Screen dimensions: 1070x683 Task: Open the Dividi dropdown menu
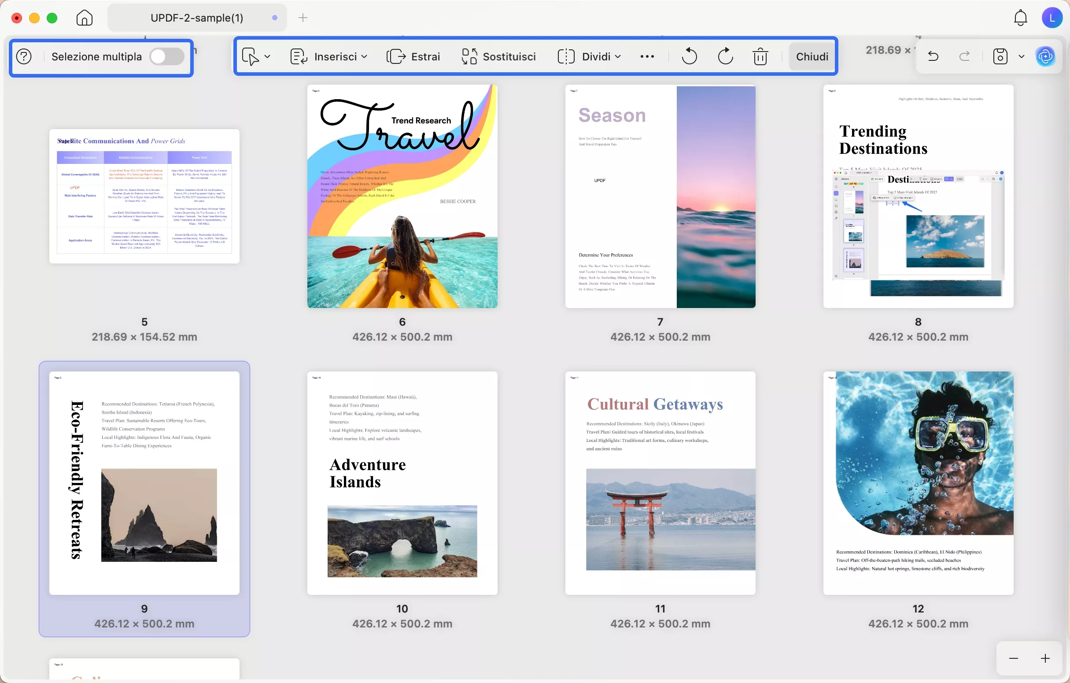[619, 56]
